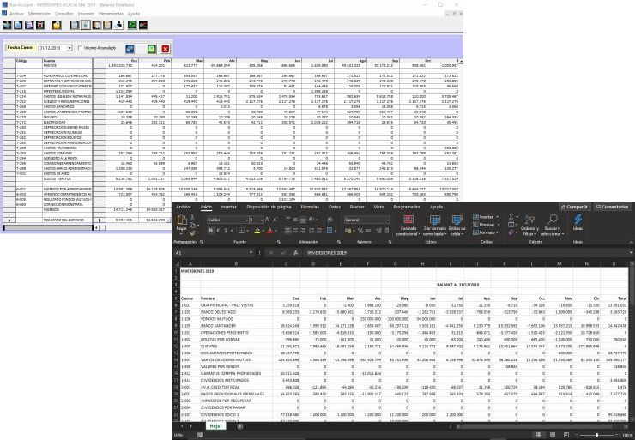Click the Excel add new sheet plus button
635x440 pixels.
click(x=239, y=426)
